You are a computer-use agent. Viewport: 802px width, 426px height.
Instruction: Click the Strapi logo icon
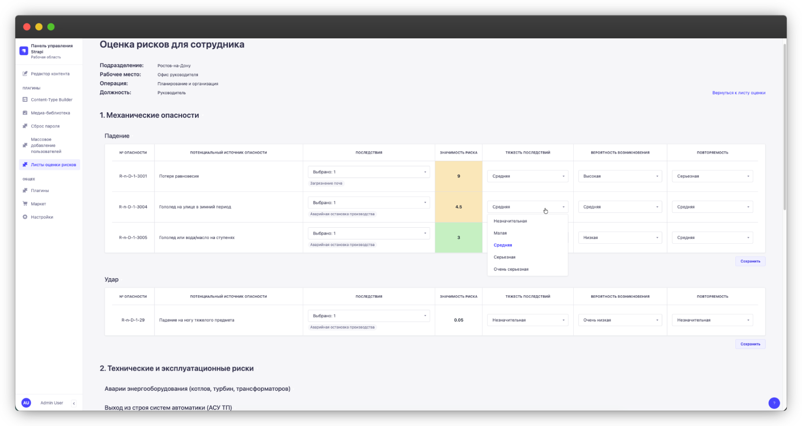(x=24, y=51)
